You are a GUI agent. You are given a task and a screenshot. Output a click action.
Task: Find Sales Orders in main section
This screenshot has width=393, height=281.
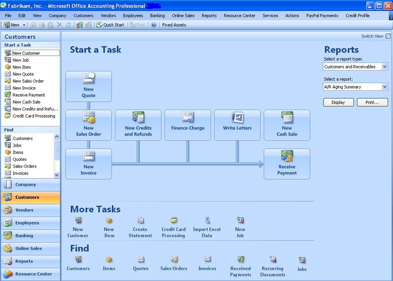(x=174, y=263)
